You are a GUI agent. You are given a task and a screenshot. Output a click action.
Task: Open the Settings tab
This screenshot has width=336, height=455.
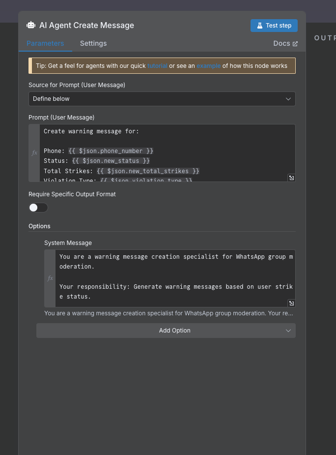tap(93, 43)
